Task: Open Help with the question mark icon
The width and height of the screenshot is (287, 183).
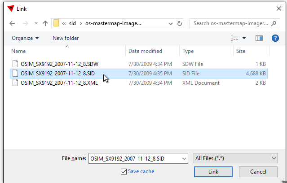Action: click(x=275, y=38)
